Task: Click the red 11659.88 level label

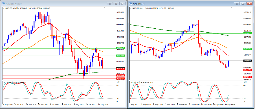Action: [248, 70]
